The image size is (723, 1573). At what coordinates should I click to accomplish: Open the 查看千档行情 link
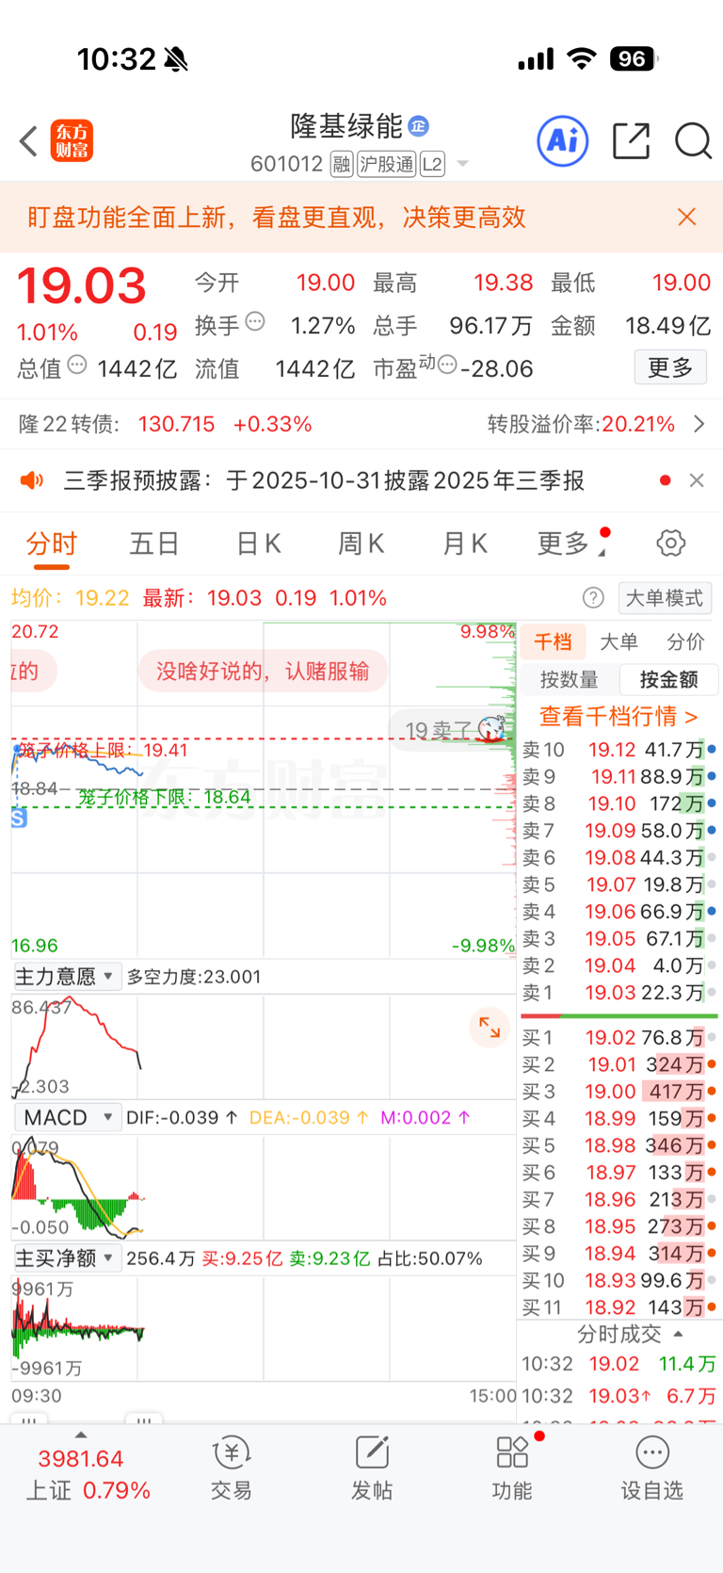click(619, 716)
